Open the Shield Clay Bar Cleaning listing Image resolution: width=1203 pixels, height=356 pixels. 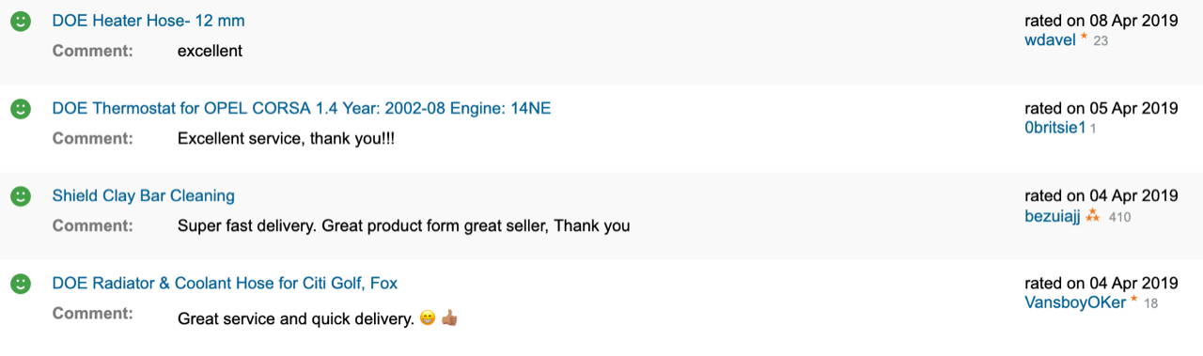(x=144, y=195)
